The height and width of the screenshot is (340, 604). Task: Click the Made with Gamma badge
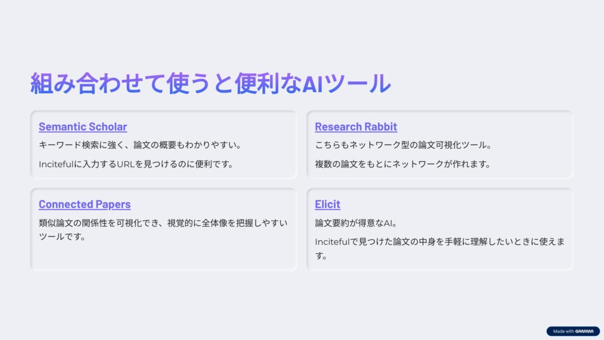coord(573,331)
